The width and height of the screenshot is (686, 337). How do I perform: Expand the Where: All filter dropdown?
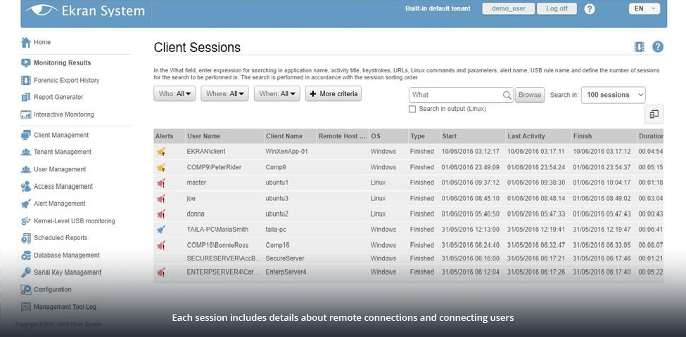tap(224, 94)
